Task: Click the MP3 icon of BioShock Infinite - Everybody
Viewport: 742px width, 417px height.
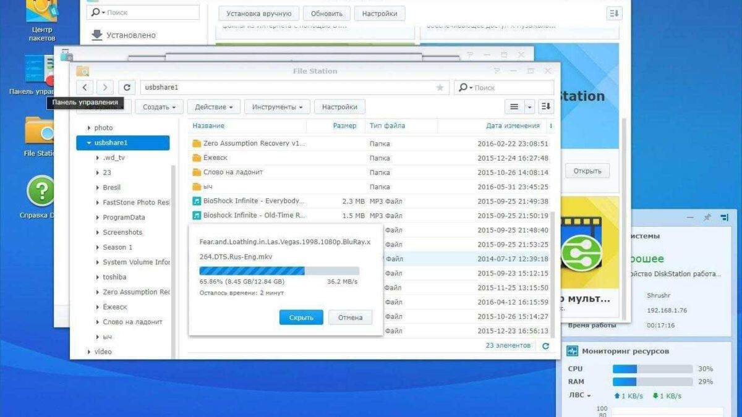Action: 197,201
